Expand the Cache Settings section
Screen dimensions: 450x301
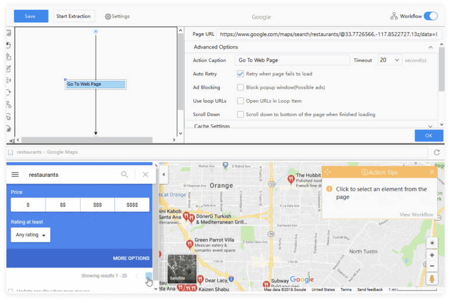pos(430,126)
